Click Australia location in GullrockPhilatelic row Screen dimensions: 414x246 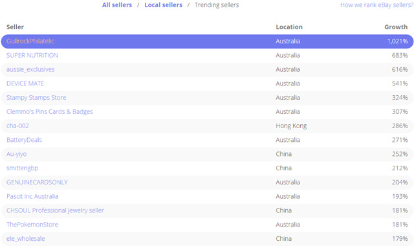(288, 41)
